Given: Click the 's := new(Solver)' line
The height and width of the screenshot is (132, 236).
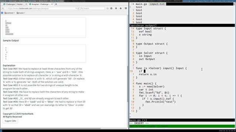Looking at the screenshot, I should point(152,87).
